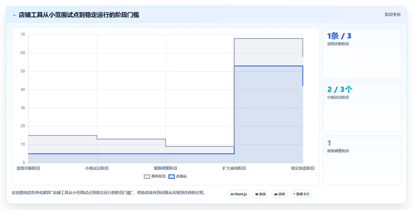Click the y-axis value 50
Viewport: 413px width, 210px height.
pos(23,71)
